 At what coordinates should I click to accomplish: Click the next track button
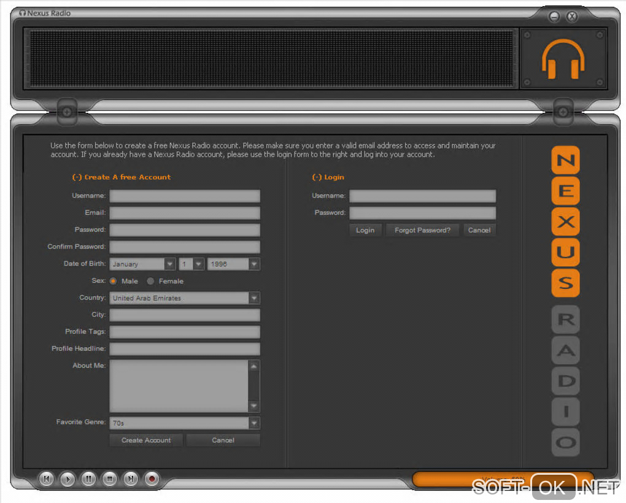point(131,478)
